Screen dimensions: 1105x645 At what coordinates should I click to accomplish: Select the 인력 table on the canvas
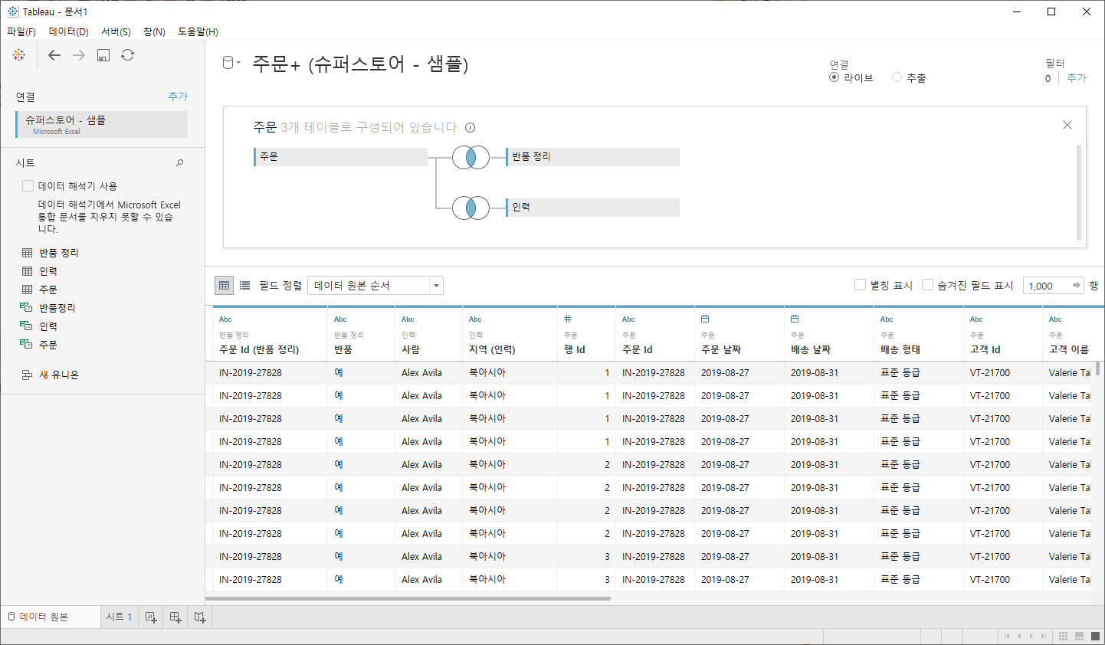tap(592, 208)
